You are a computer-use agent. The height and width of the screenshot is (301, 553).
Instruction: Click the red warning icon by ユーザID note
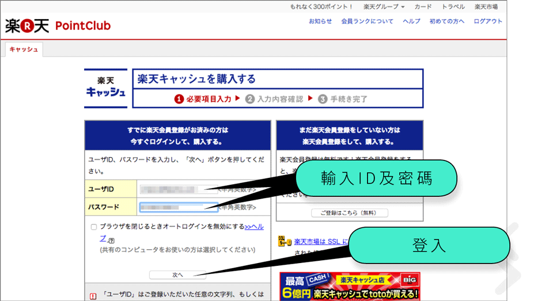pos(93,296)
